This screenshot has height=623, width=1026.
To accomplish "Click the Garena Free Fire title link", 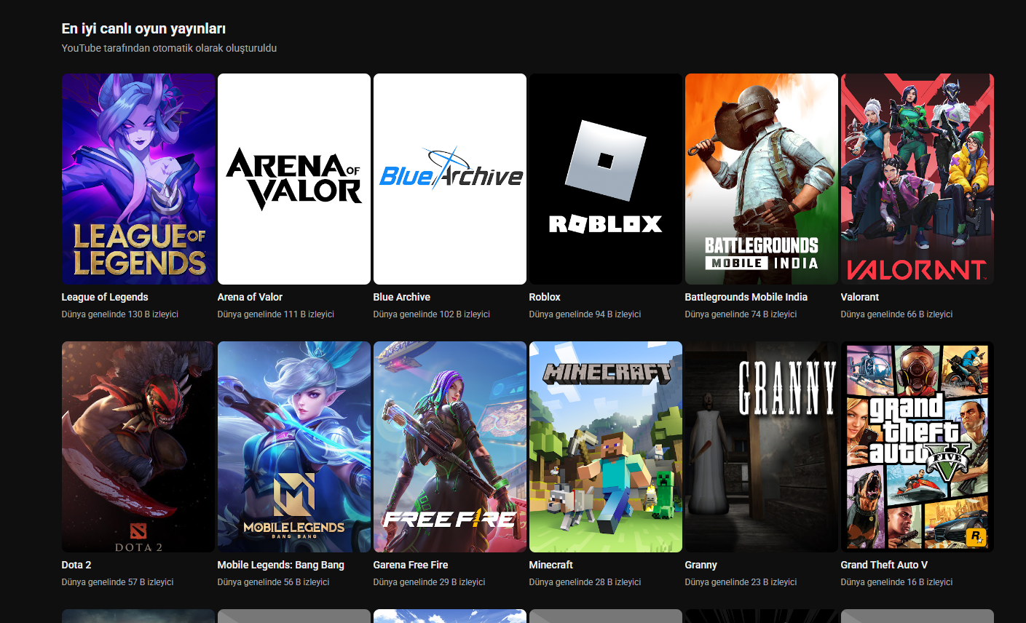I will pos(411,565).
